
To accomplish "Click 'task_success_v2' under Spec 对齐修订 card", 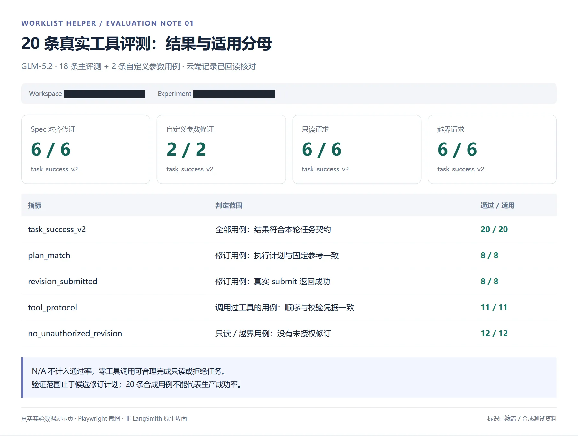I will click(x=54, y=169).
